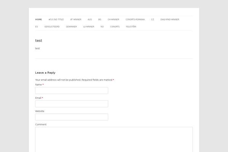228x152 pixels.
Task: Focus the Website input field
Action: [71, 117]
